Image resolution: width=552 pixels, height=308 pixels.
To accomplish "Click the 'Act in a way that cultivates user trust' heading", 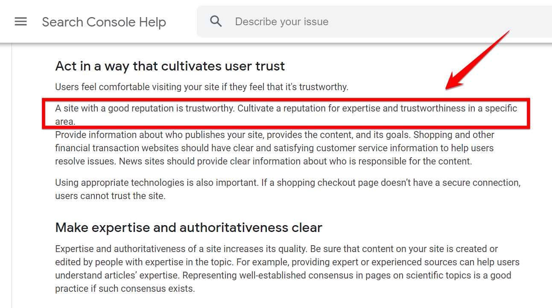I will (170, 66).
